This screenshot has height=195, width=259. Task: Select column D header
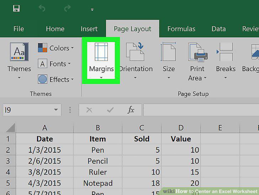[181, 128]
